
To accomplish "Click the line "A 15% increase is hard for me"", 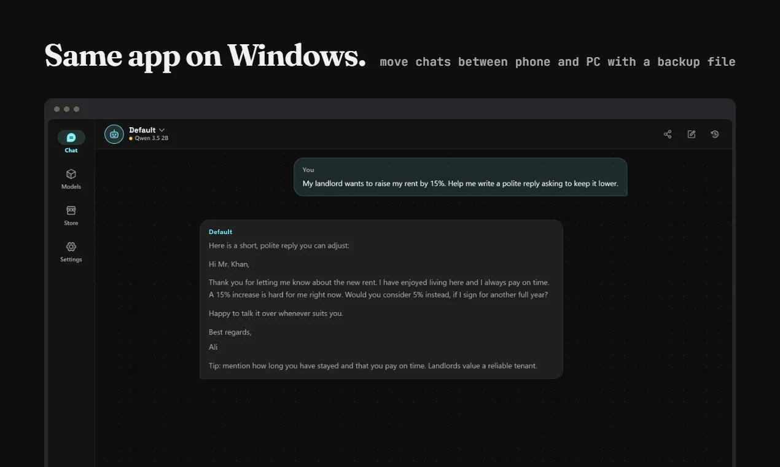I will tap(378, 294).
